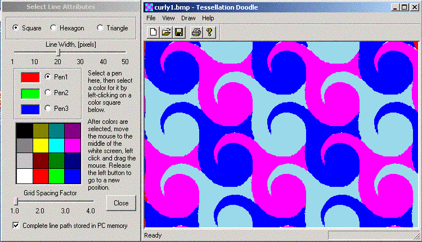Screen dimensions: 422x242
Task: Open the View menu
Action: [x=168, y=18]
